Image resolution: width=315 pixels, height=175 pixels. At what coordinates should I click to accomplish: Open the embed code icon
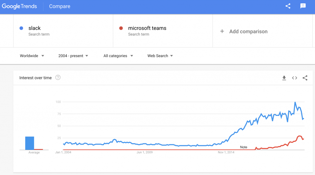click(x=294, y=78)
